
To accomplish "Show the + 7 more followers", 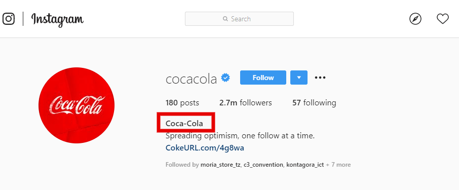I will click(x=338, y=165).
